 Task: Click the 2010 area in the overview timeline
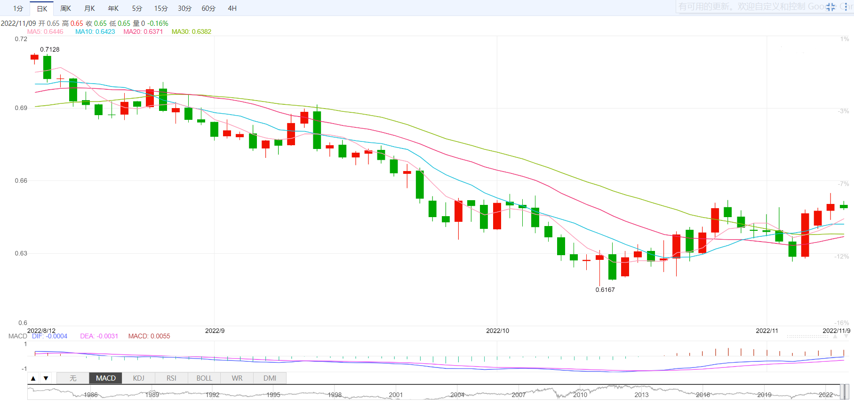(x=580, y=393)
